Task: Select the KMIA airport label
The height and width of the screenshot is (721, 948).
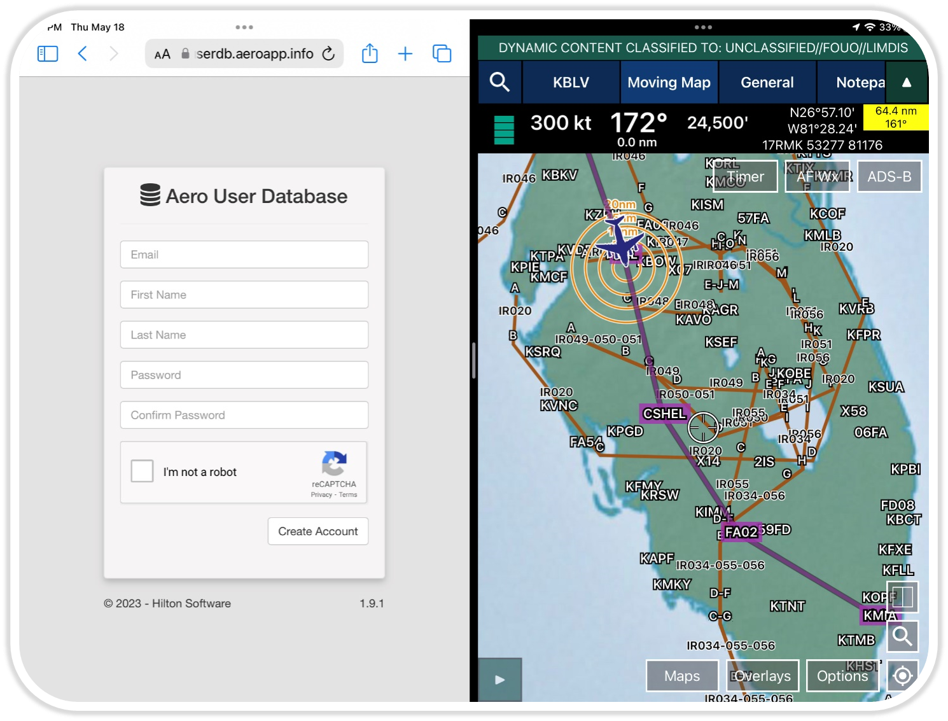Action: point(879,615)
